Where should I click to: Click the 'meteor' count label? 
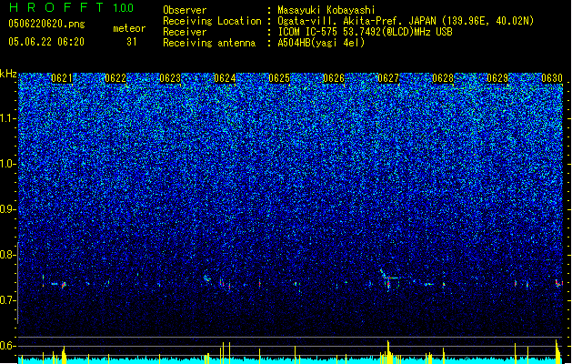129,28
